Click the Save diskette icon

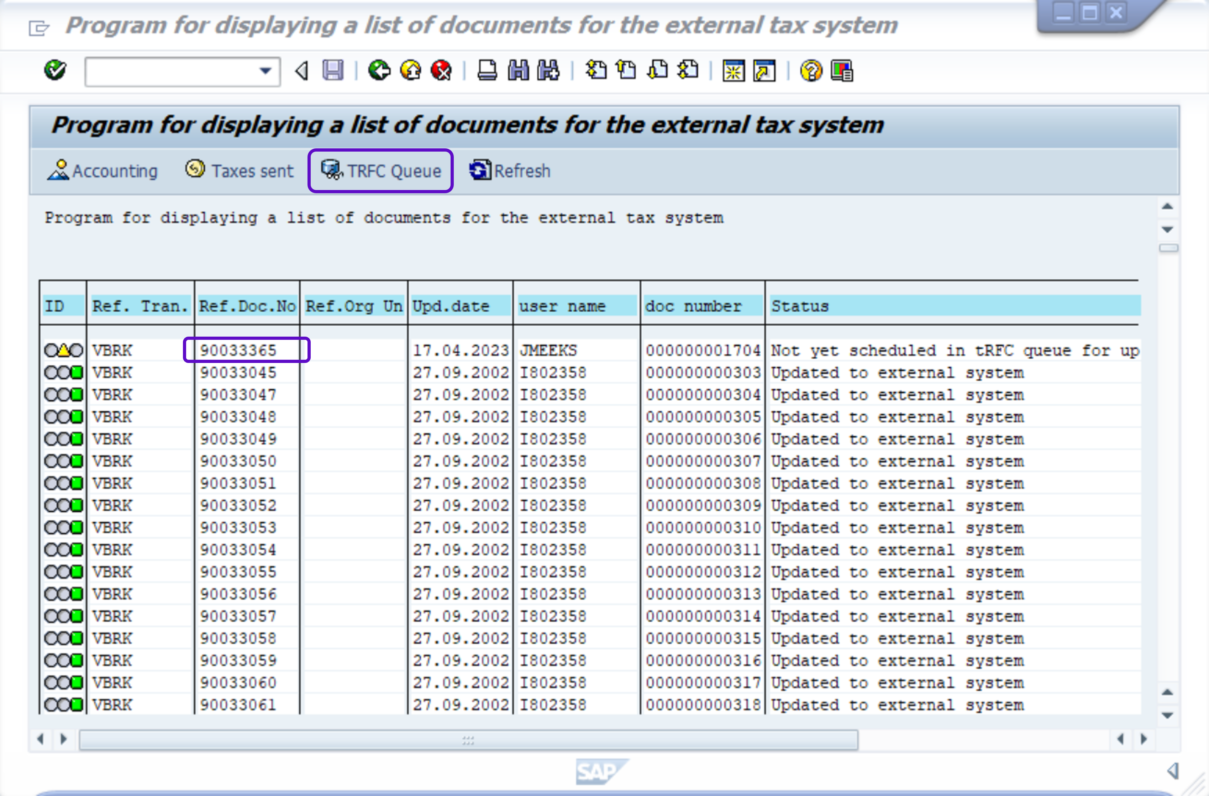(333, 70)
